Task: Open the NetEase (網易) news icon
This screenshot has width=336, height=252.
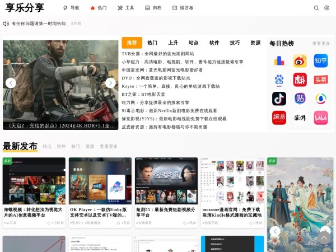Action: (x=279, y=118)
